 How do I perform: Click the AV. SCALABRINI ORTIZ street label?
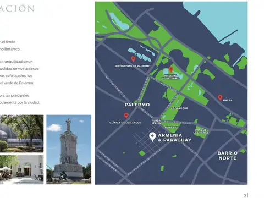pyautogui.click(x=144, y=162)
